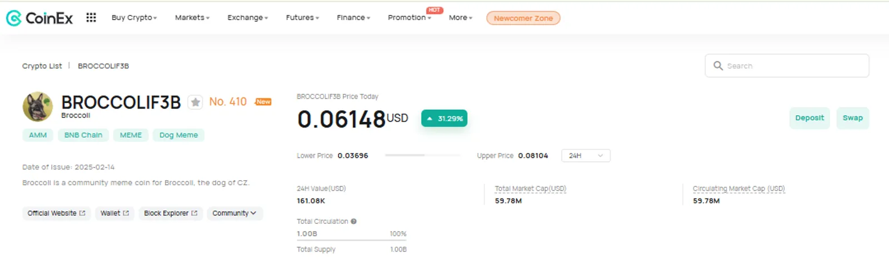Click the Swap button
This screenshot has height=271, width=889.
coord(853,118)
